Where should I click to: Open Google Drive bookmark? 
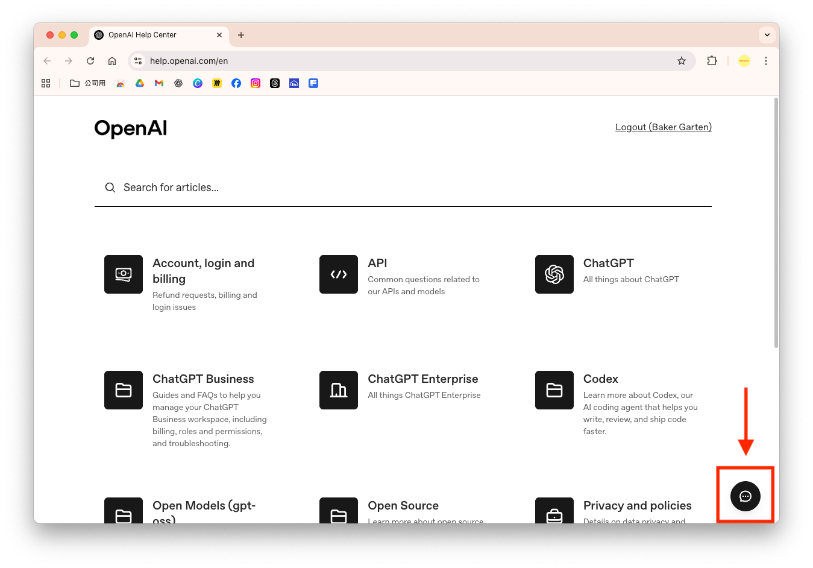(140, 83)
